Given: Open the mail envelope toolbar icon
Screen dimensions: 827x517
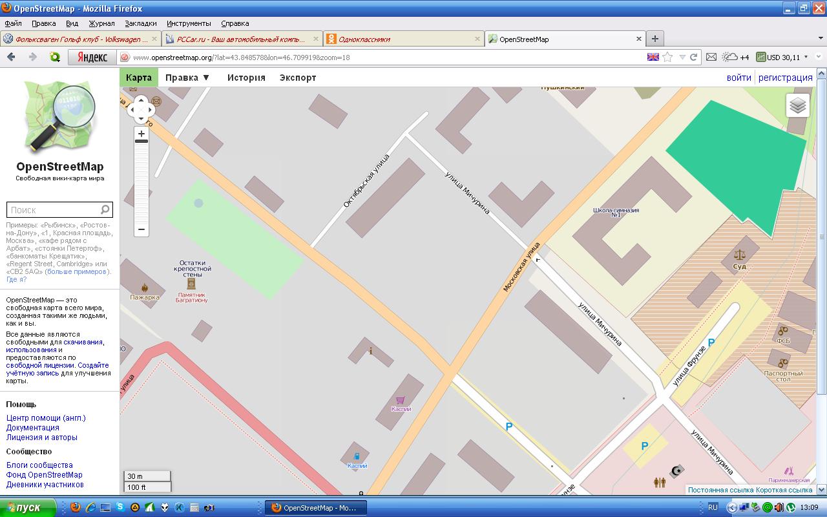Looking at the screenshot, I should [711, 58].
